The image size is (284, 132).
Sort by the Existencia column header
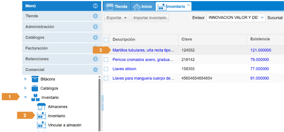[266, 39]
